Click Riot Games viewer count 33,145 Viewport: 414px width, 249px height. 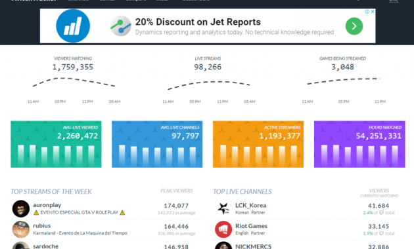pos(379,226)
